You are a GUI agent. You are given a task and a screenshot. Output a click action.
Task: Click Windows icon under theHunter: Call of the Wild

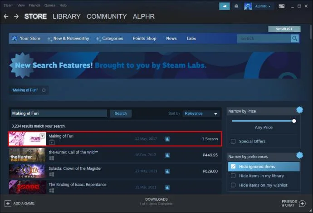coord(52,158)
